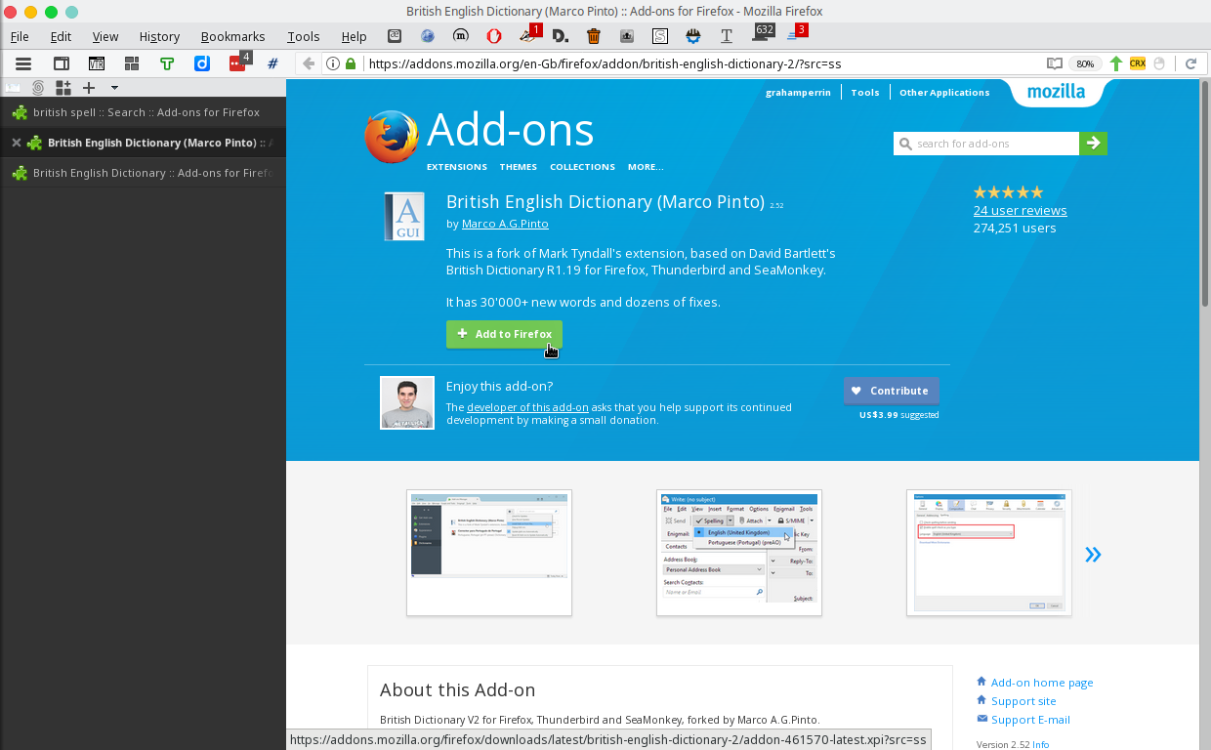Viewport: 1211px width, 750px height.
Task: Click the T text icon in toolbar
Action: [x=727, y=36]
